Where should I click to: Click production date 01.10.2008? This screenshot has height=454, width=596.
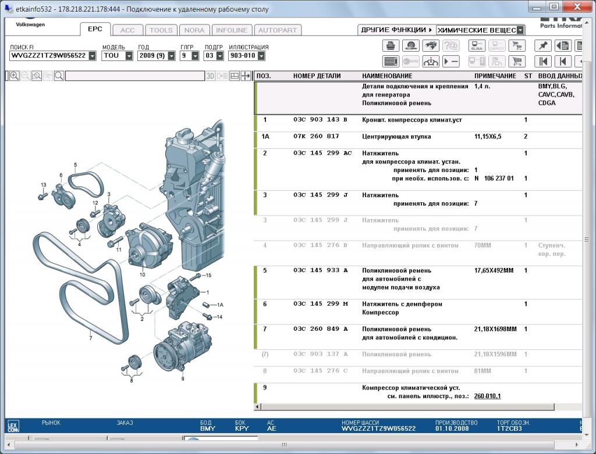(x=452, y=428)
